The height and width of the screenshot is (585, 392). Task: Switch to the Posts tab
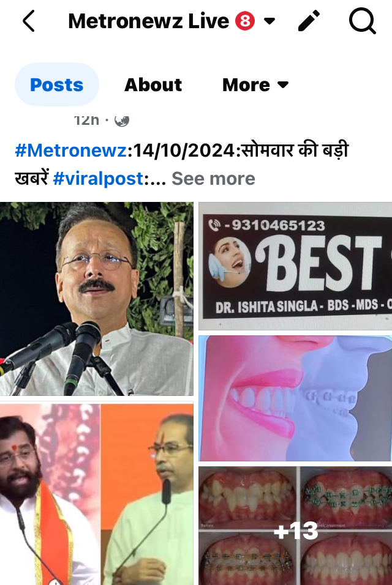pos(57,84)
